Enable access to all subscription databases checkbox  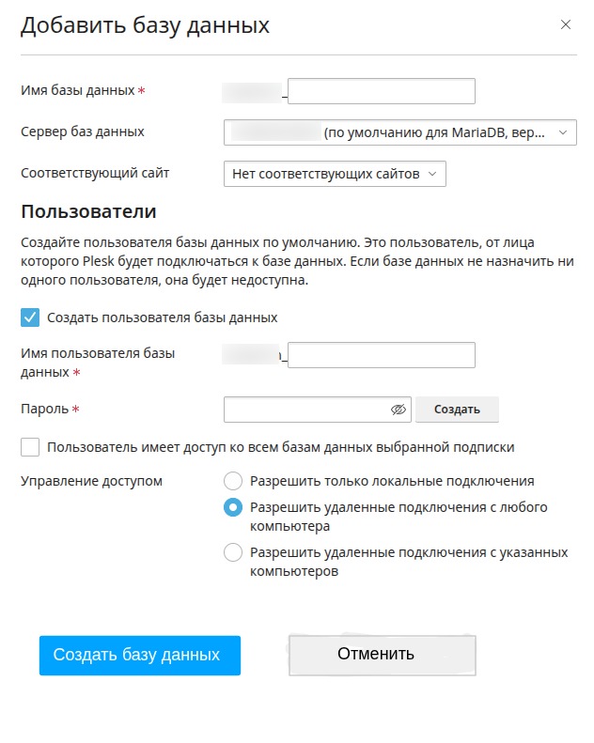coord(30,447)
